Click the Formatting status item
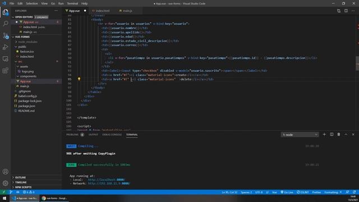Screen dimensions: 359x202 pyautogui.click(x=333, y=192)
